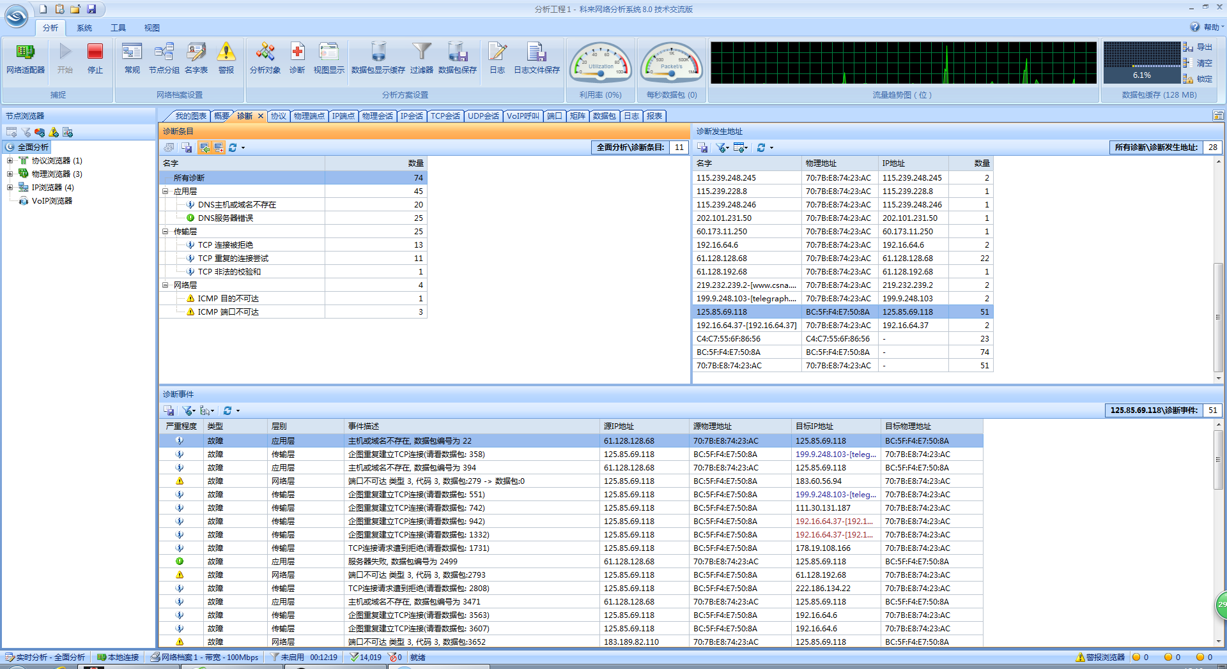Click the Packet Save (数据包保存) icon
This screenshot has height=669, width=1227.
click(458, 52)
